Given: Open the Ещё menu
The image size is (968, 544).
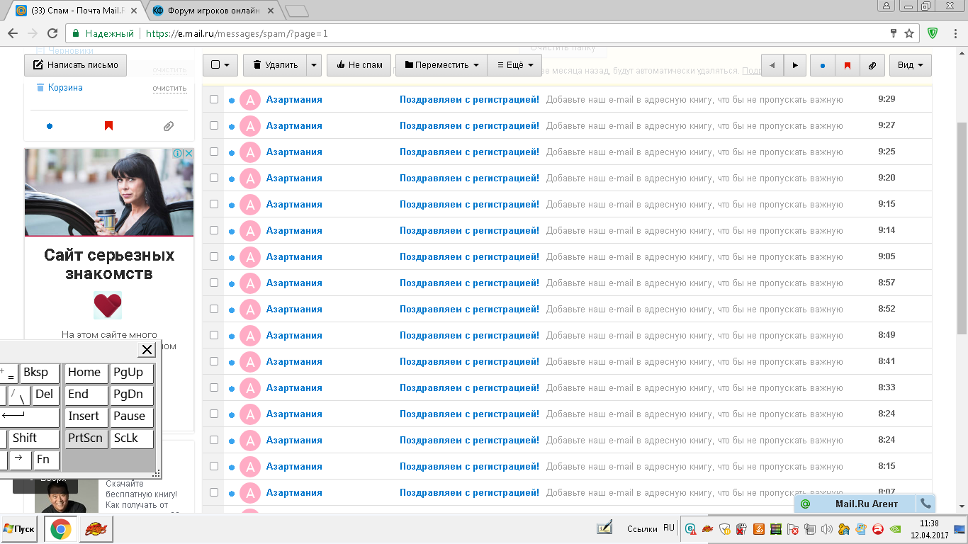Looking at the screenshot, I should point(514,65).
